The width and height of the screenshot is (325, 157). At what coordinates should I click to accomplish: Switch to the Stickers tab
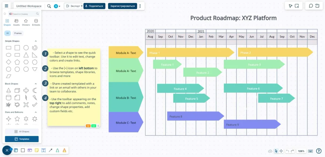click(26, 22)
